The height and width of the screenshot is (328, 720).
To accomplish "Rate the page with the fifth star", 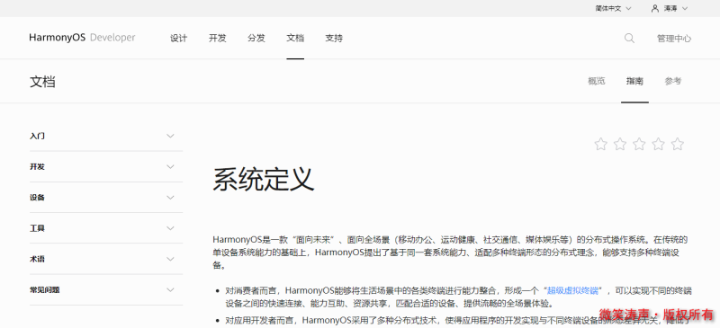I will 678,144.
